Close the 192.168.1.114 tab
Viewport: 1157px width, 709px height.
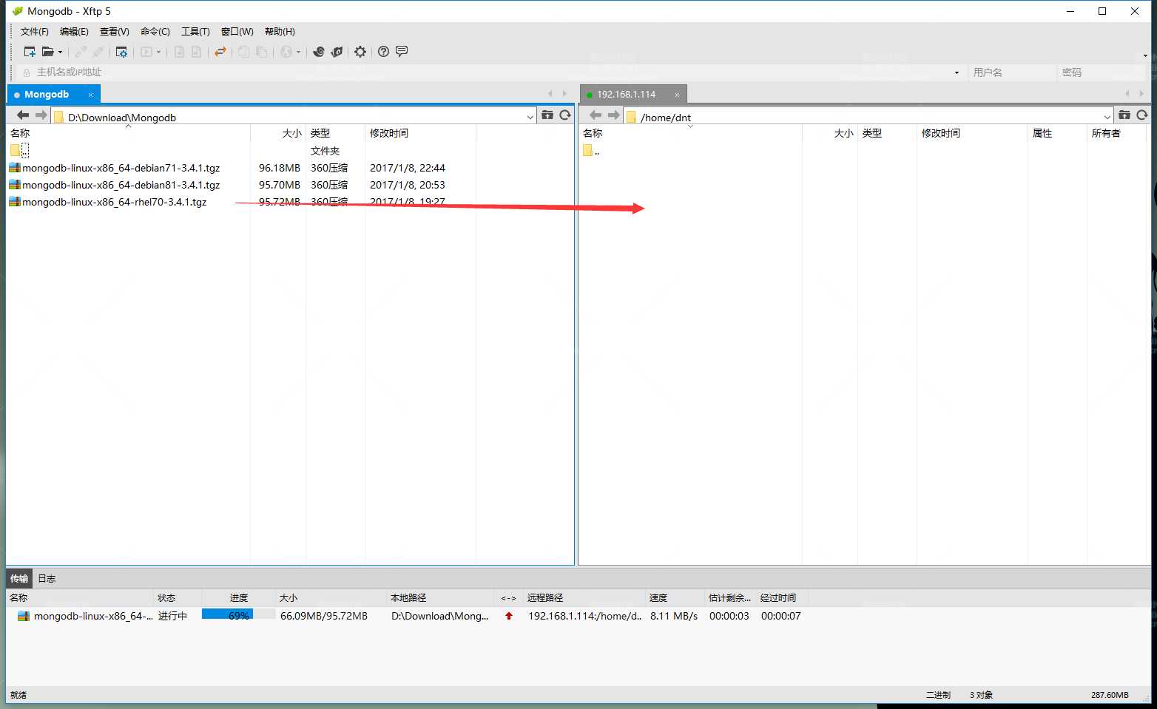point(677,95)
